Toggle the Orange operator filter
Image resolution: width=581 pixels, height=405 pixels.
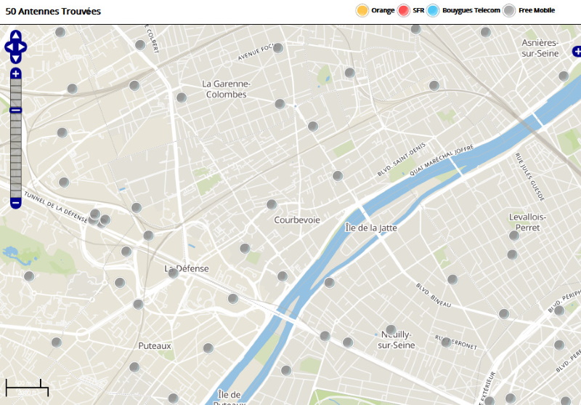pos(362,10)
